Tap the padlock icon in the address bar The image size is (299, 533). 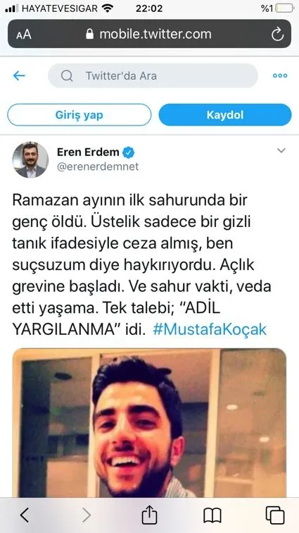pos(89,34)
